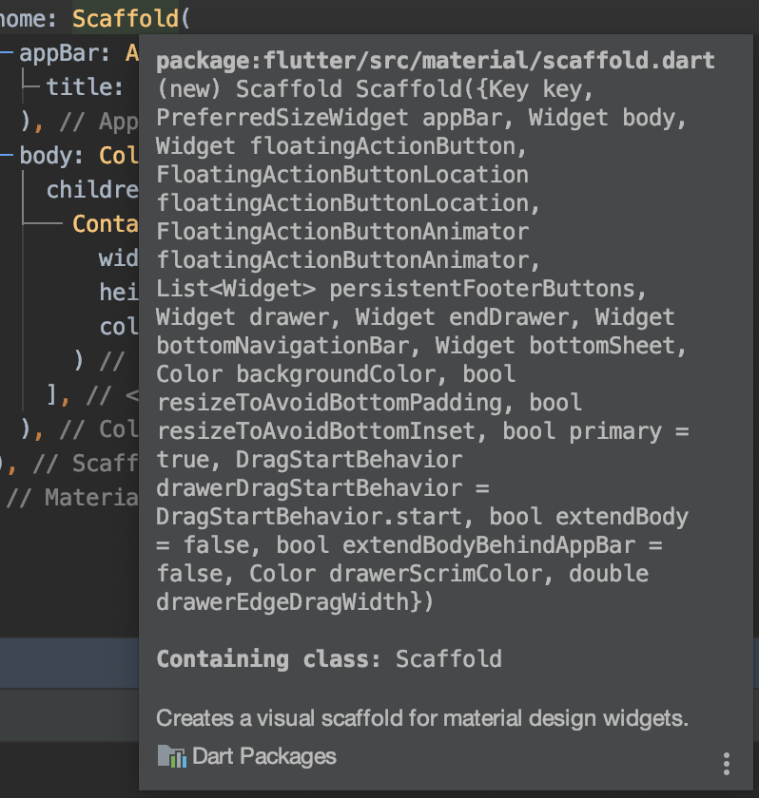The height and width of the screenshot is (798, 759).
Task: Click the body: property line
Action: [51, 155]
